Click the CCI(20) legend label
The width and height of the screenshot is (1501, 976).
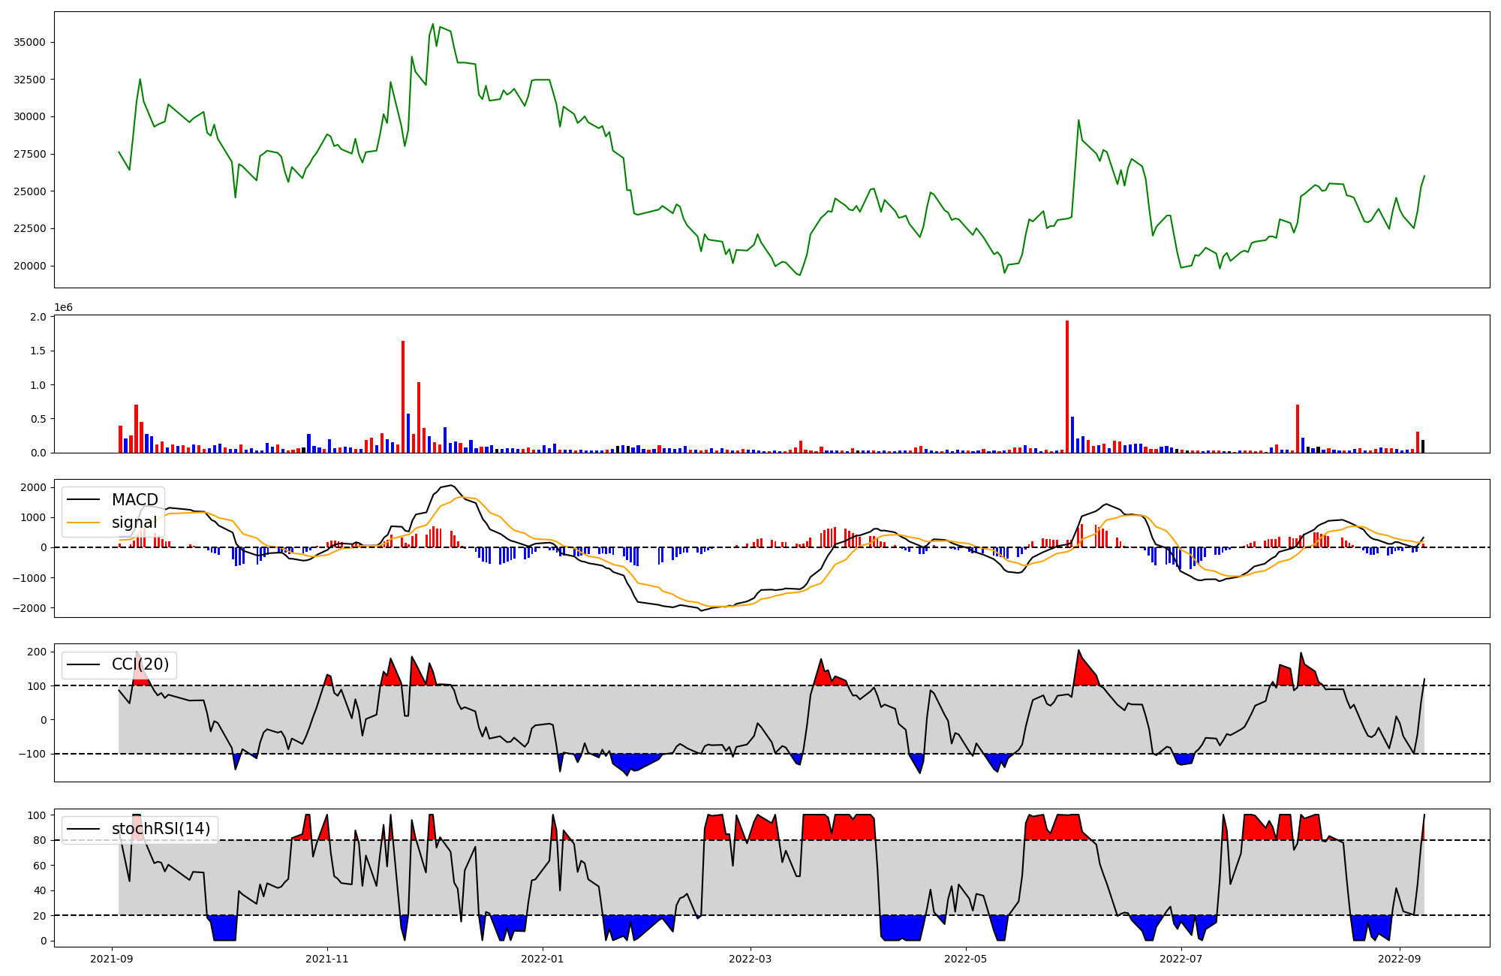[x=140, y=664]
